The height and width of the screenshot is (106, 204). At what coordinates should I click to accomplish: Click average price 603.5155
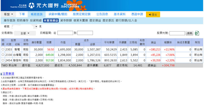coord(110,55)
